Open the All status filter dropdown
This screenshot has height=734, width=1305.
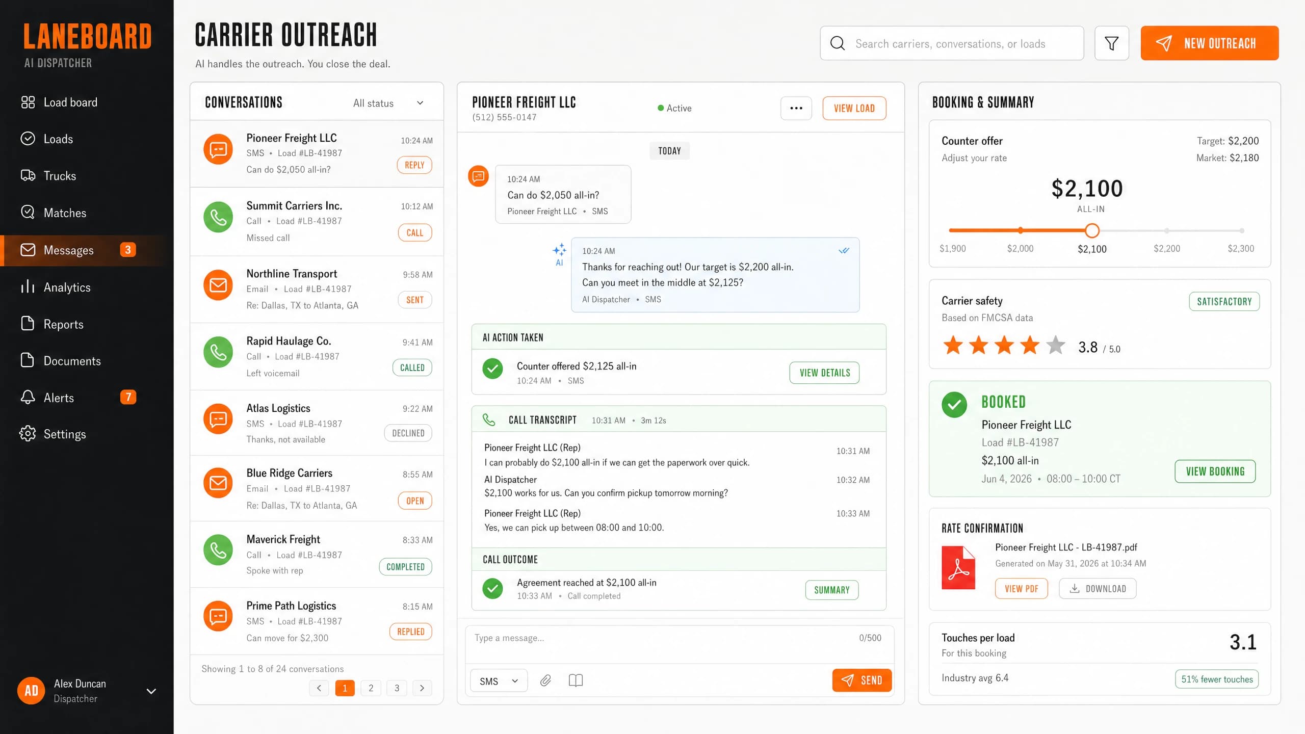(388, 103)
